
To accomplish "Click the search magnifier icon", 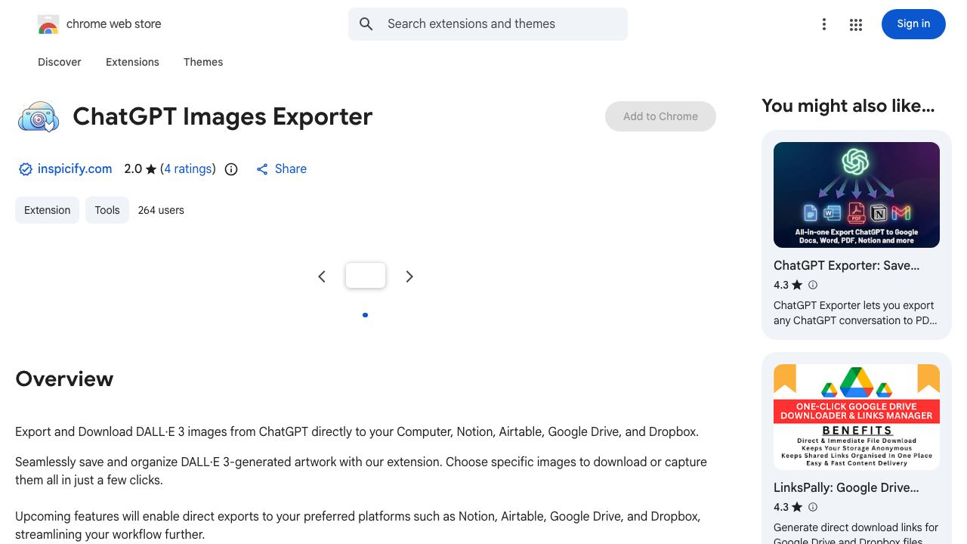I will tap(366, 24).
